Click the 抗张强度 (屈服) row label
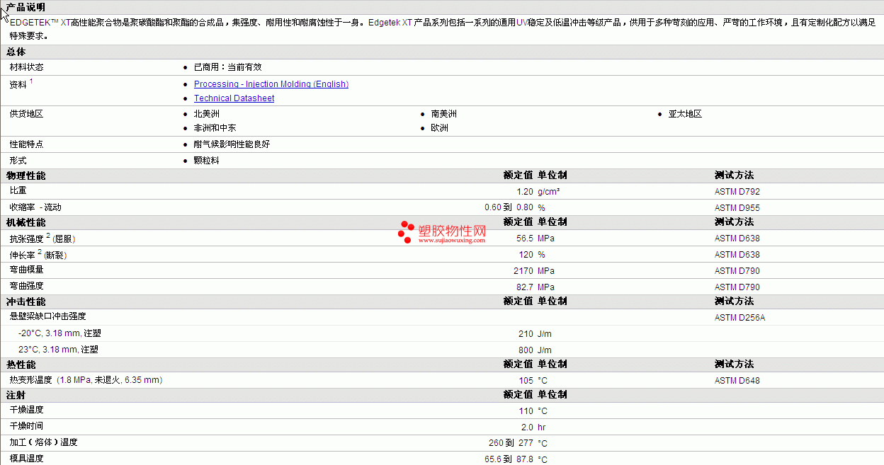The height and width of the screenshot is (465, 884). coord(42,239)
